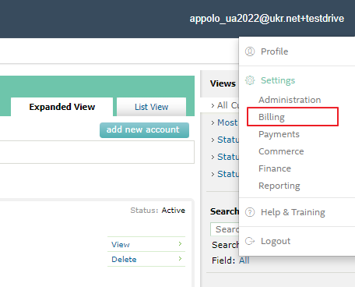The height and width of the screenshot is (287, 355).
Task: Open Administration settings
Action: click(290, 100)
